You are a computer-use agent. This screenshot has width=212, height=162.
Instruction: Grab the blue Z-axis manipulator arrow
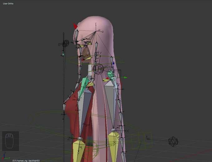click(113, 63)
